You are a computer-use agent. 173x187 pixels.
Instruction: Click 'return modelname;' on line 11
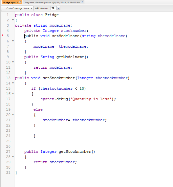point(53,67)
